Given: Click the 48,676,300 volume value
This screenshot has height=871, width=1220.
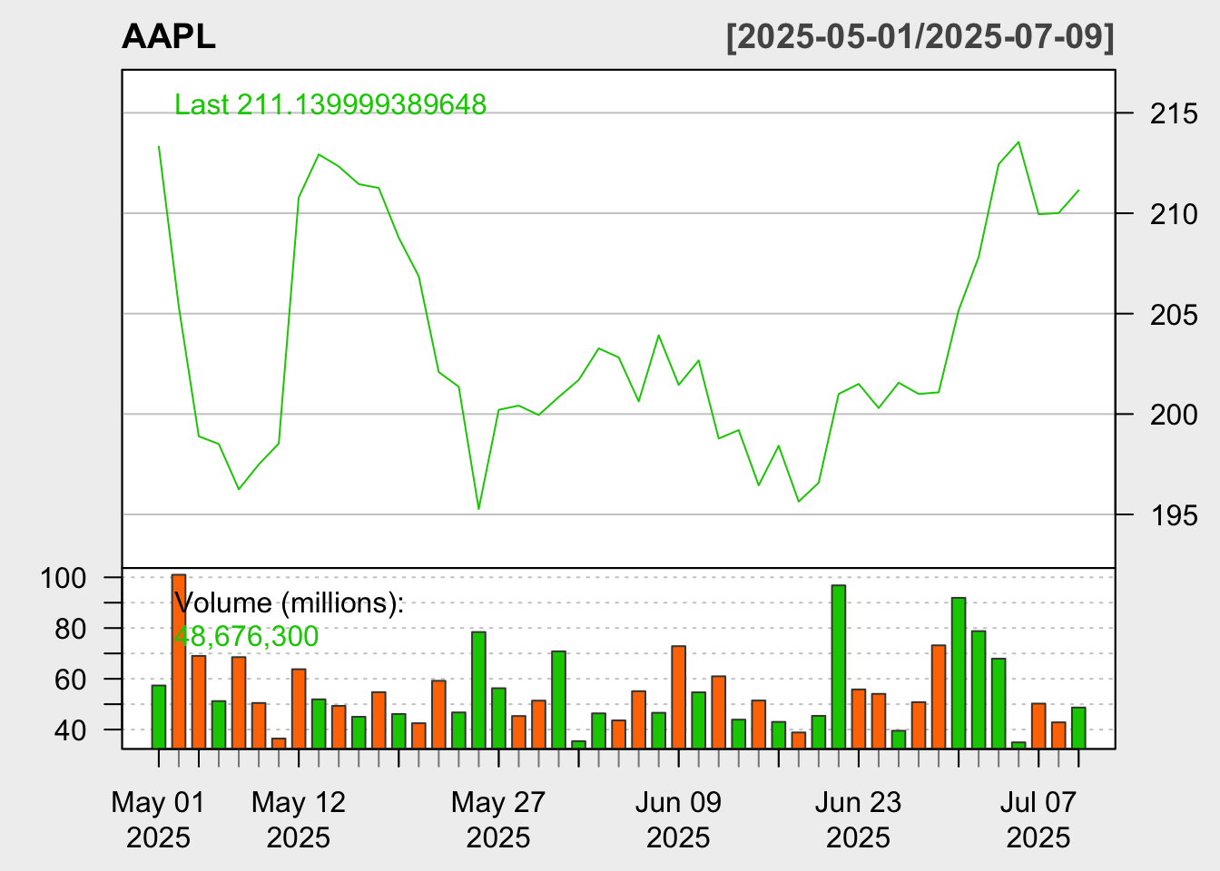Looking at the screenshot, I should [x=246, y=636].
